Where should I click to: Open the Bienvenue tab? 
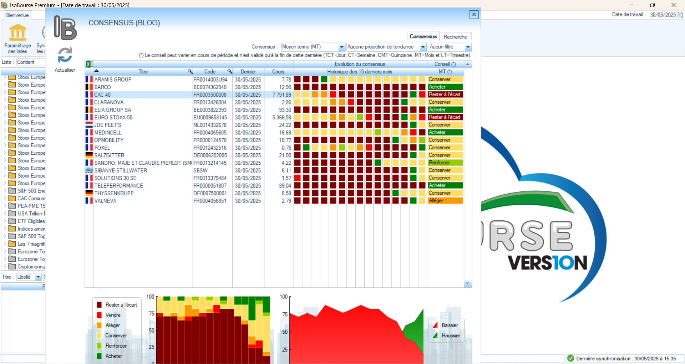click(17, 15)
